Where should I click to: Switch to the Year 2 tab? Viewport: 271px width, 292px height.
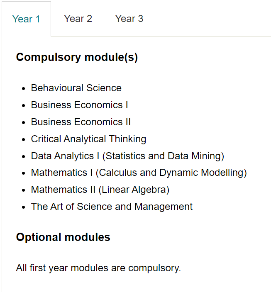pyautogui.click(x=78, y=19)
